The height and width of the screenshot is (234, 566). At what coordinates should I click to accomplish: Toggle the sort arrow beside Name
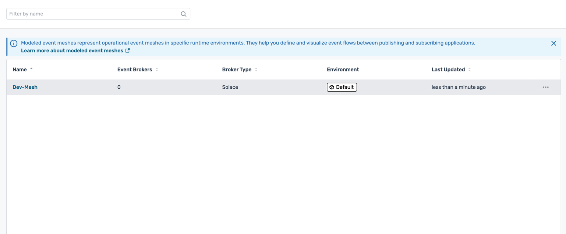coord(32,69)
